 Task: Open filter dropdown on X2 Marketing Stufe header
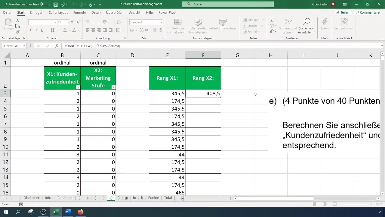[x=113, y=87]
